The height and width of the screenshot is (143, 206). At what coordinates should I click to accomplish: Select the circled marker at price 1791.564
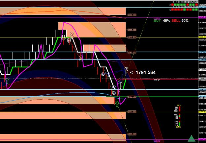(126, 69)
